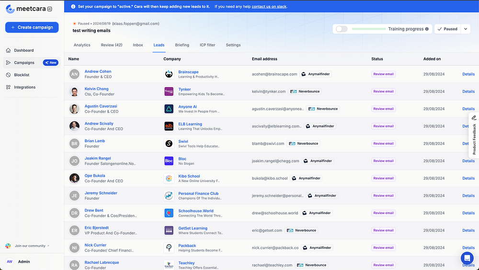Expand the dropdown arrow next to Paused
The image size is (479, 270).
tap(466, 29)
